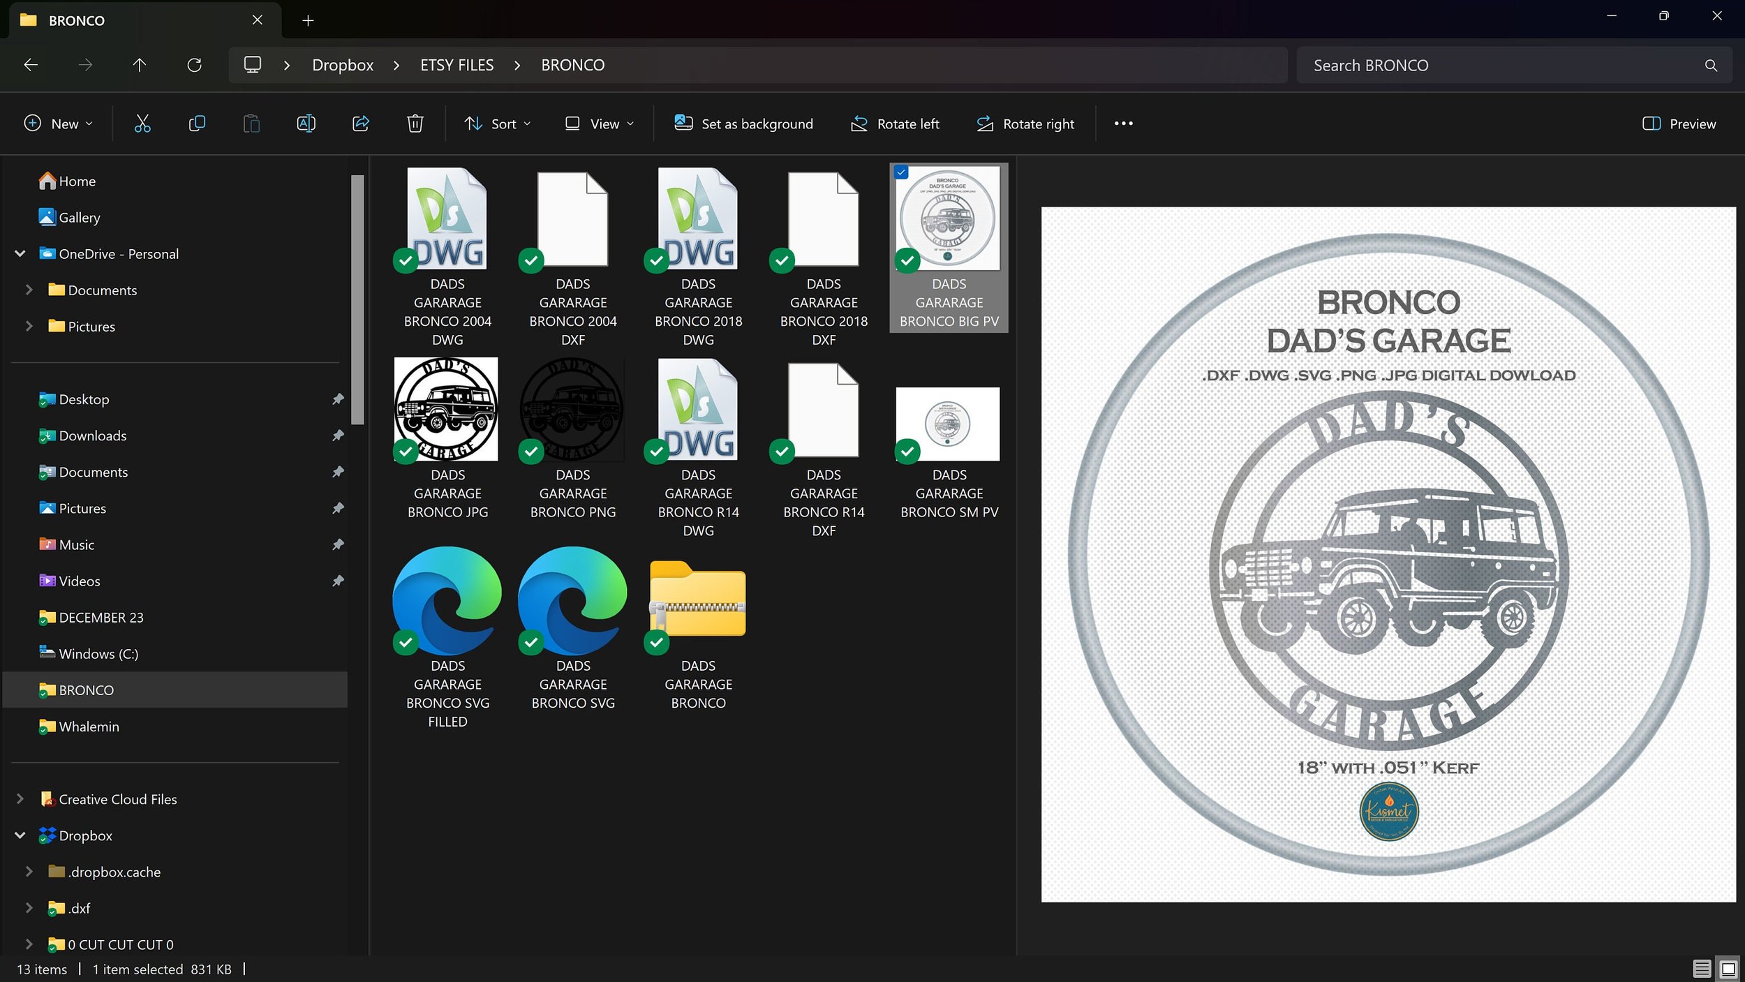Uncheck the BRONCO BIG PV selection checkbox

tap(901, 172)
